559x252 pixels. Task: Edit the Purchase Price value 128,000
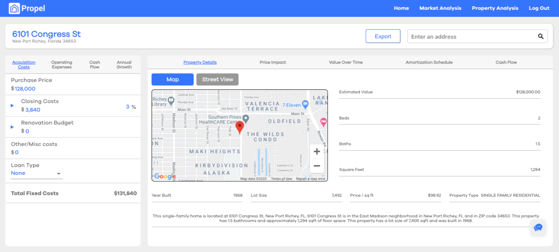coord(25,89)
